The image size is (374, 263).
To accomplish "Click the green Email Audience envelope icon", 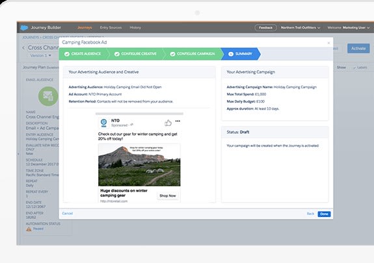I will pyautogui.click(x=48, y=96).
